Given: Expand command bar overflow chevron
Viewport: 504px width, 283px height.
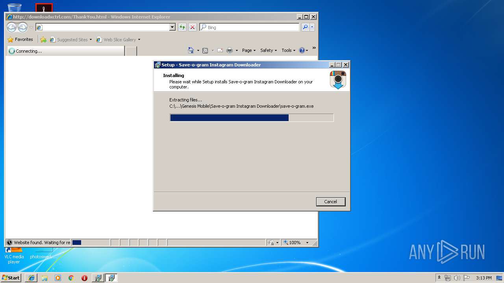Looking at the screenshot, I should 314,48.
